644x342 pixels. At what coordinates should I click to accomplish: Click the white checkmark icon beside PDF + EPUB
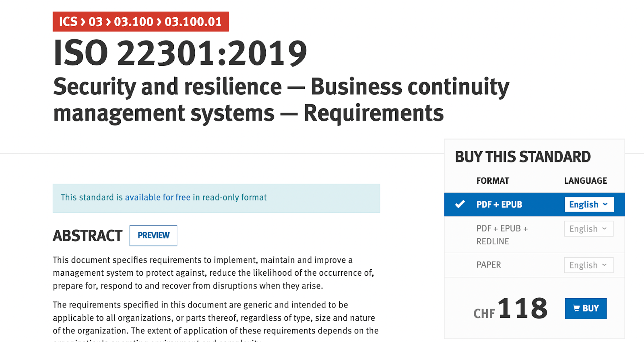[460, 204]
